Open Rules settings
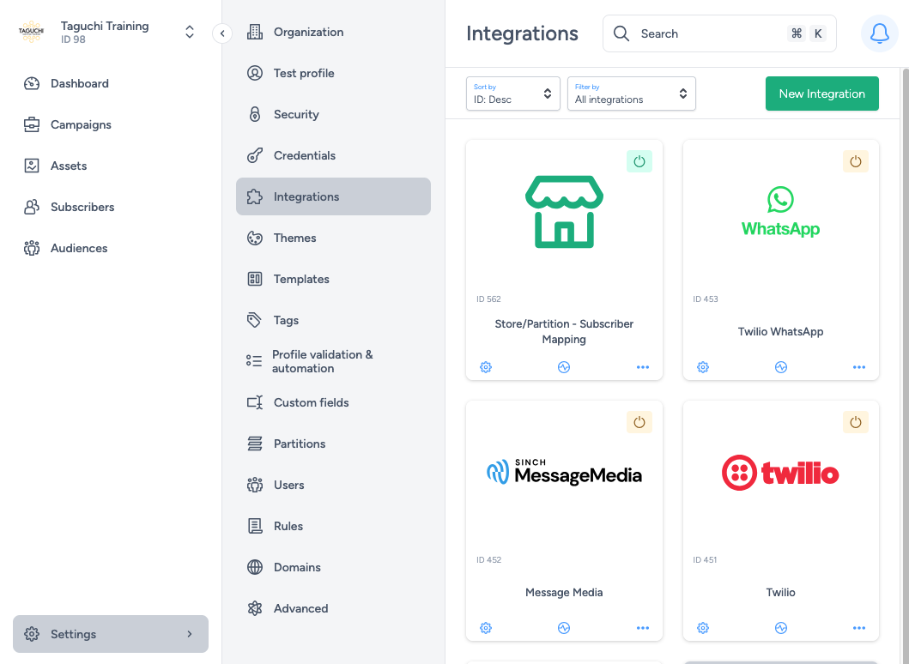The height and width of the screenshot is (664, 909). point(333,526)
